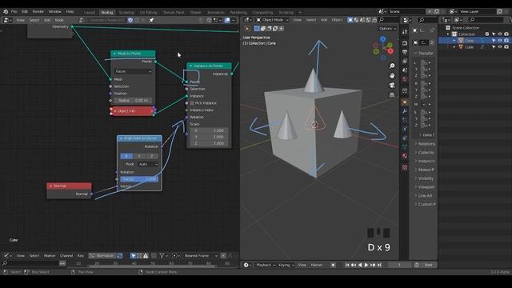The width and height of the screenshot is (512, 288).
Task: Open the Object Data properties tab
Action: pyautogui.click(x=405, y=147)
